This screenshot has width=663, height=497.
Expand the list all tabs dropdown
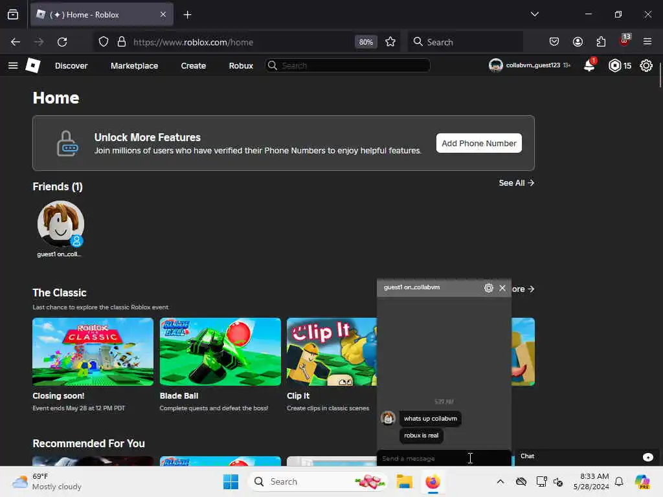point(534,14)
